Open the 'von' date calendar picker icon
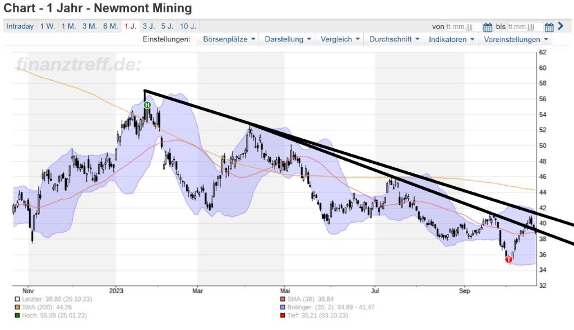This screenshot has height=330, width=574. click(x=488, y=27)
